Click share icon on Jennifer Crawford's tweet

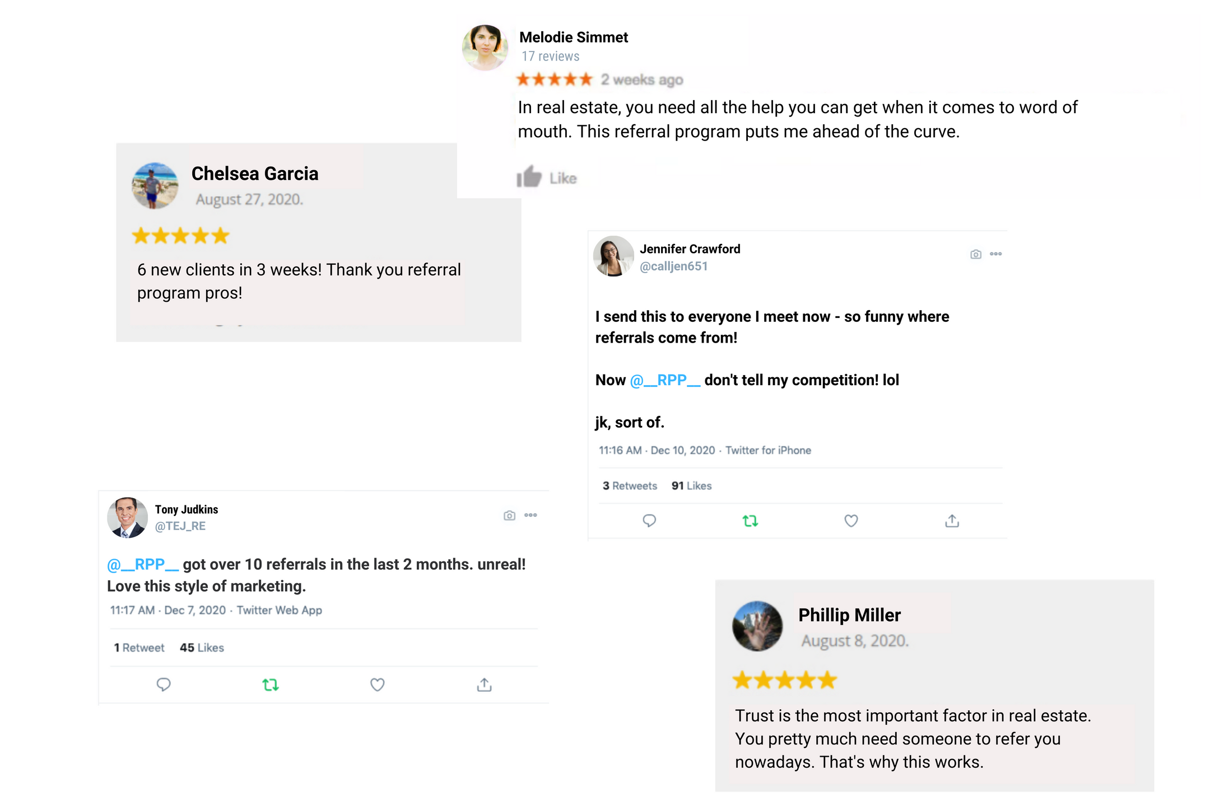[x=952, y=521]
